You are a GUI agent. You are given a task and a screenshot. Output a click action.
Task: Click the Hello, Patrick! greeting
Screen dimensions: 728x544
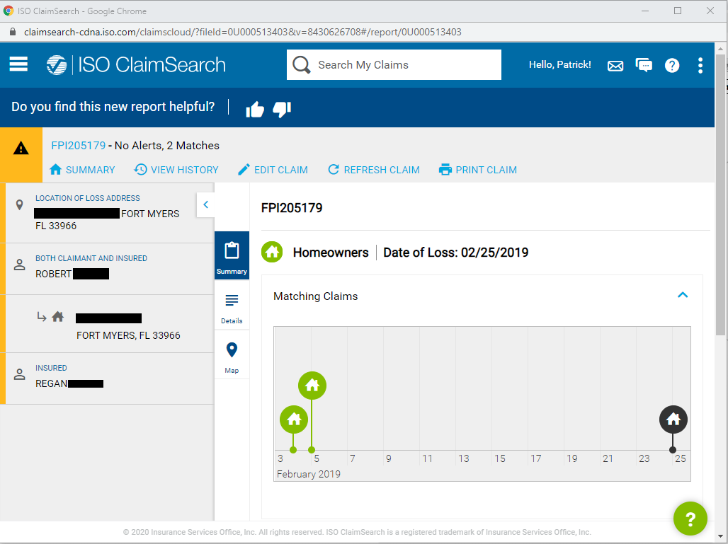pos(560,65)
